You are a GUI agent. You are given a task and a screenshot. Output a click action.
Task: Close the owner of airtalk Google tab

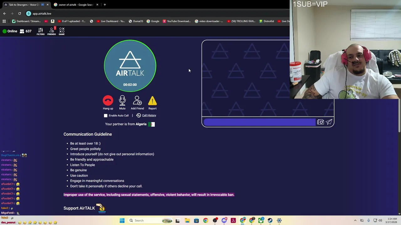pos(97,5)
